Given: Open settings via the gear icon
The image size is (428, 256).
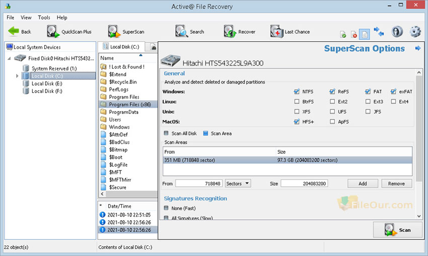Looking at the screenshot, I should [415, 31].
